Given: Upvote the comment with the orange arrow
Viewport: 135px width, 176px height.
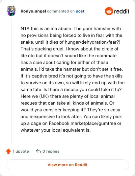Looking at the screenshot, I should [x=8, y=151].
